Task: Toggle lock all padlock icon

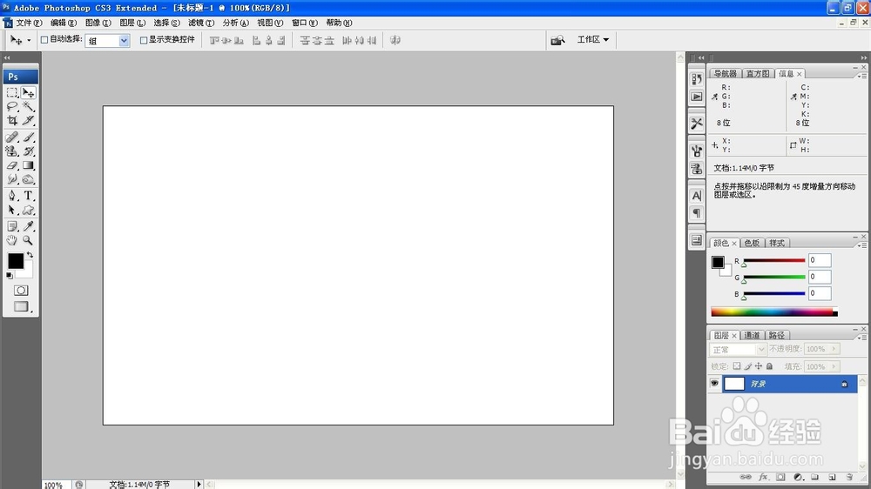Action: pyautogui.click(x=769, y=366)
